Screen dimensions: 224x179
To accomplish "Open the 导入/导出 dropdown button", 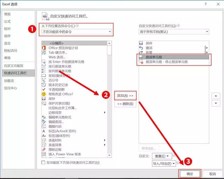I will (x=164, y=164).
